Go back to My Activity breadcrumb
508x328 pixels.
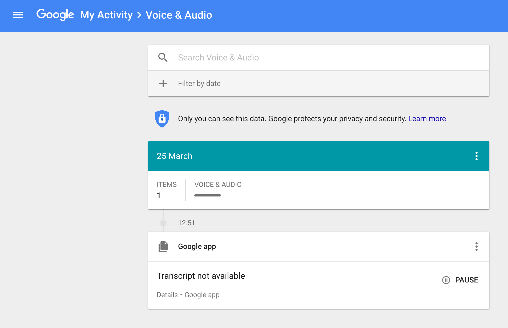click(106, 15)
